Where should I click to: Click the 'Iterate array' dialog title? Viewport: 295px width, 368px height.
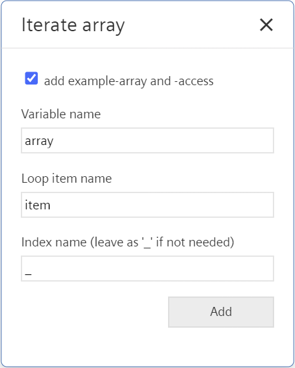pyautogui.click(x=73, y=25)
